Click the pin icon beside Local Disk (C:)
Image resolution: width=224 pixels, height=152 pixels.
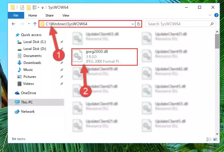click(x=62, y=42)
